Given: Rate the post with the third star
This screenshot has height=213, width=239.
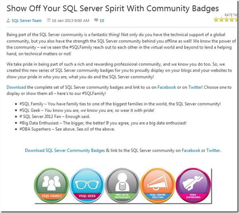Looking at the screenshot, I should pos(227,20).
